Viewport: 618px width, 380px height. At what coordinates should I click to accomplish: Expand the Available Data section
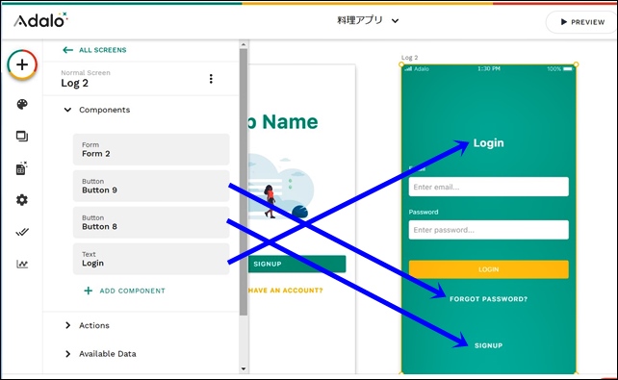click(67, 354)
